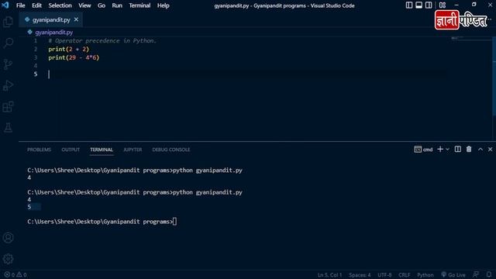Click line number 3 in gutter

(36, 57)
